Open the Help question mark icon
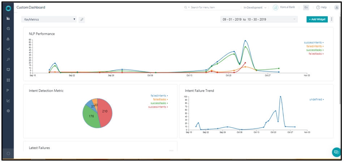 click(x=318, y=8)
